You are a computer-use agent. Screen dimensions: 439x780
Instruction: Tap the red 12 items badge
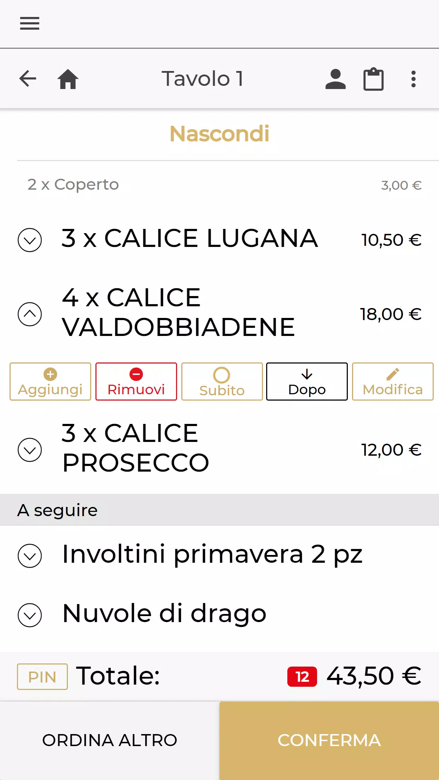pyautogui.click(x=302, y=676)
